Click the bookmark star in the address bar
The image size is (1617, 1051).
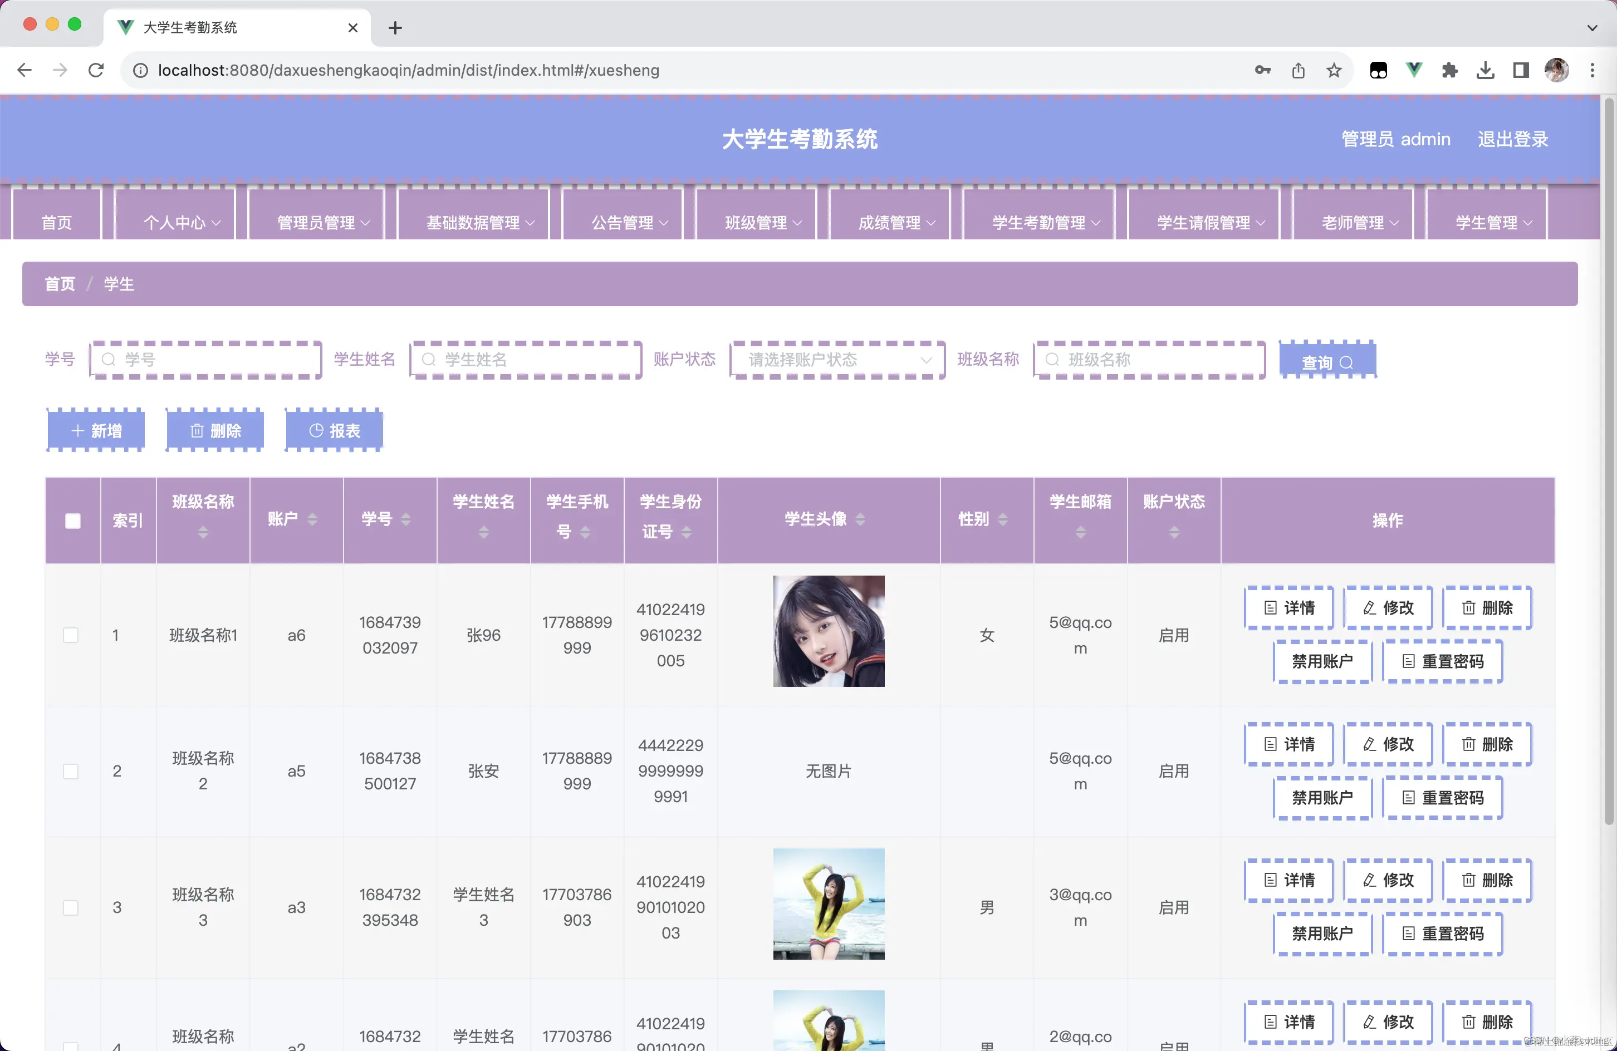pos(1334,70)
